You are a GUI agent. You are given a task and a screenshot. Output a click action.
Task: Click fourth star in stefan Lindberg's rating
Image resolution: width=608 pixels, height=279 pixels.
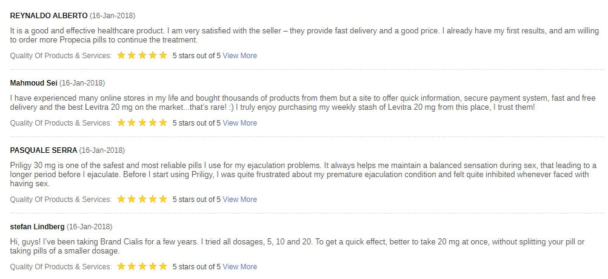153,267
